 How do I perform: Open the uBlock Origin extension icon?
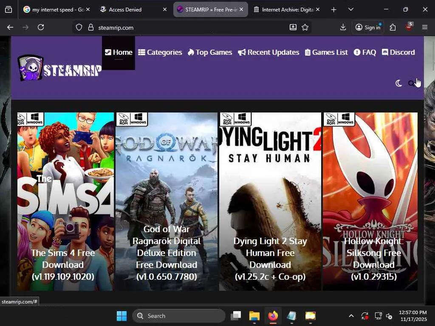pos(409,27)
